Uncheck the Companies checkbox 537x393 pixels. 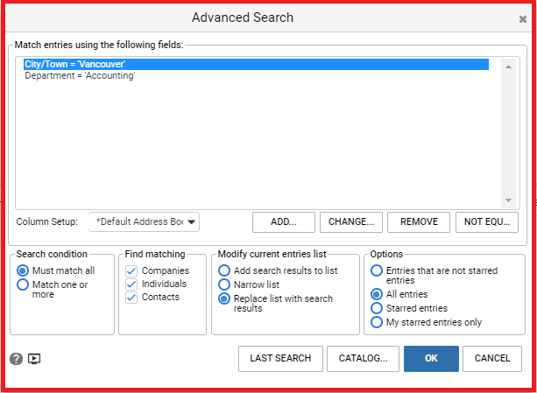131,270
